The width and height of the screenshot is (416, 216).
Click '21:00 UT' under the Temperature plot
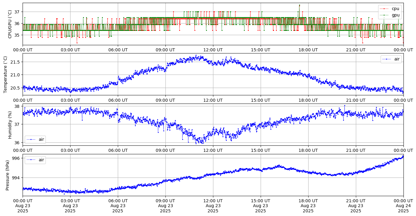click(356, 100)
